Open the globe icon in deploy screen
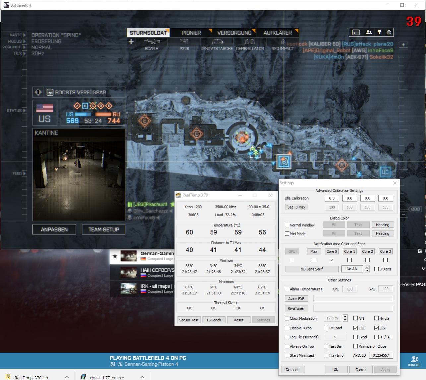Screen dimensions: 426x380 tap(389, 32)
